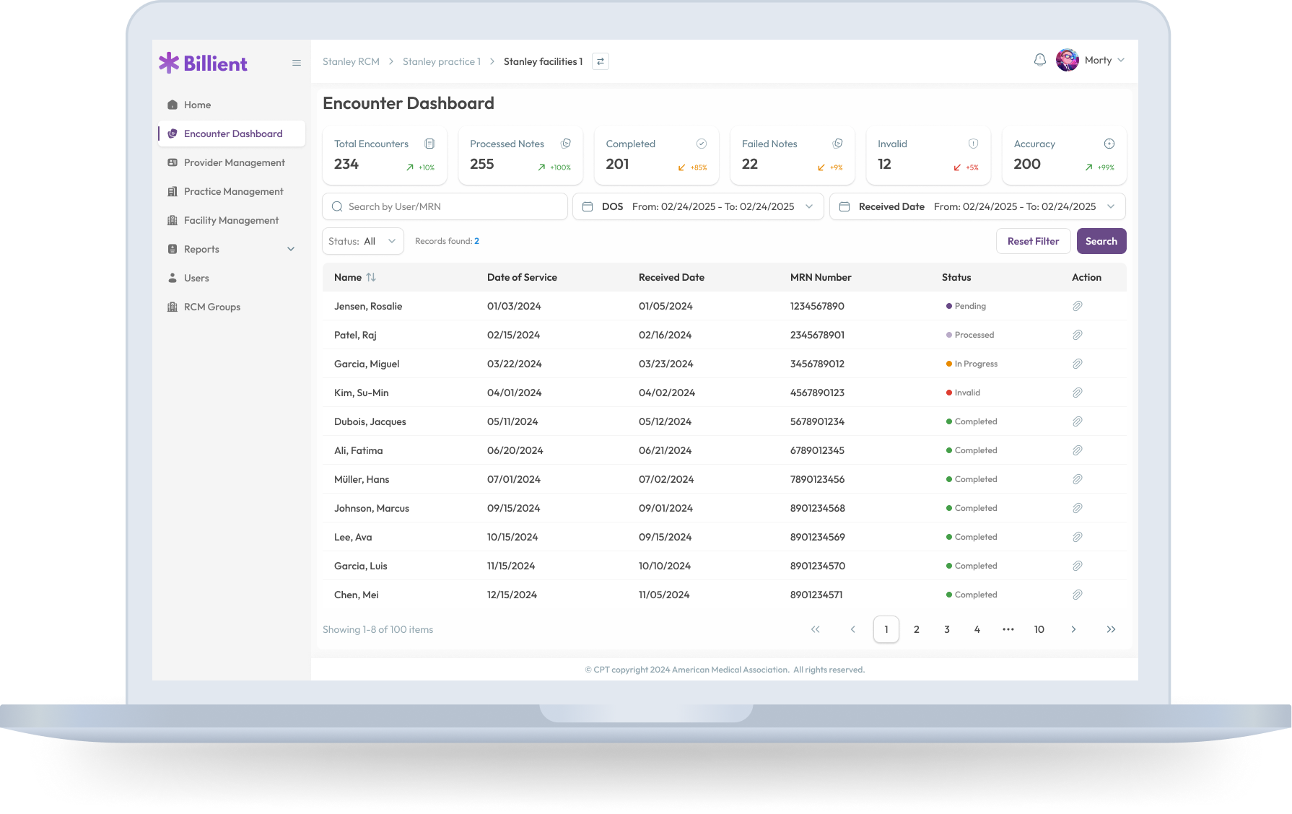Jump to the last page of results
1292x814 pixels.
tap(1111, 629)
